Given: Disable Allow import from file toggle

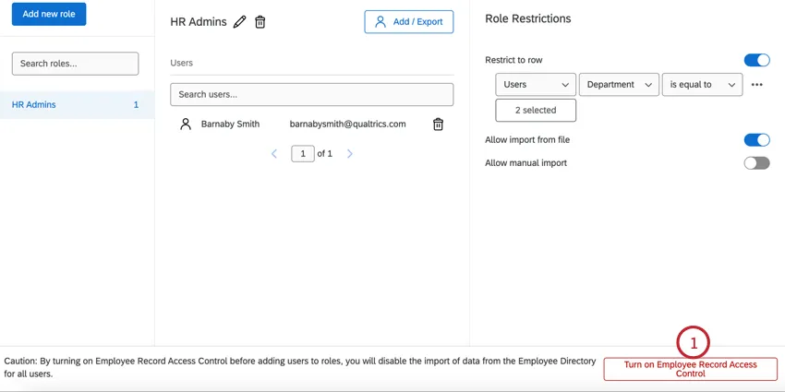Looking at the screenshot, I should (756, 140).
